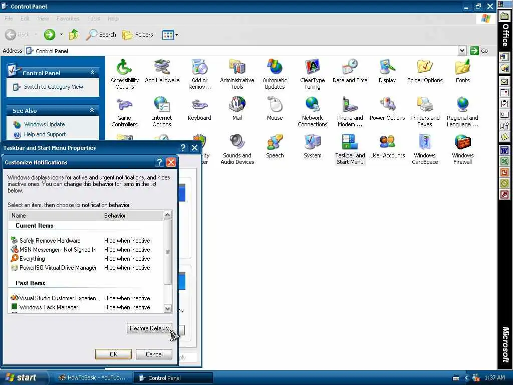513x385 pixels.
Task: Open Automatic Updates
Action: (x=275, y=74)
